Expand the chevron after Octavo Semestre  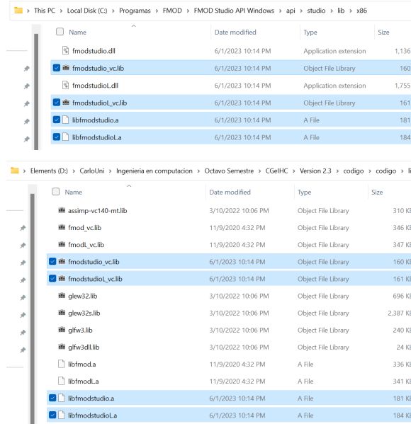259,171
